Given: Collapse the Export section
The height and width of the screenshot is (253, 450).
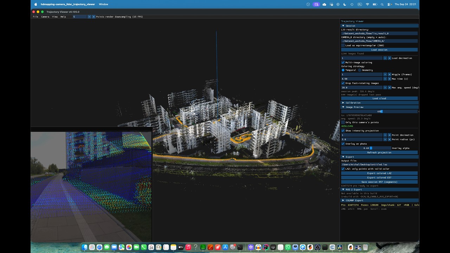Looking at the screenshot, I should tap(380, 157).
